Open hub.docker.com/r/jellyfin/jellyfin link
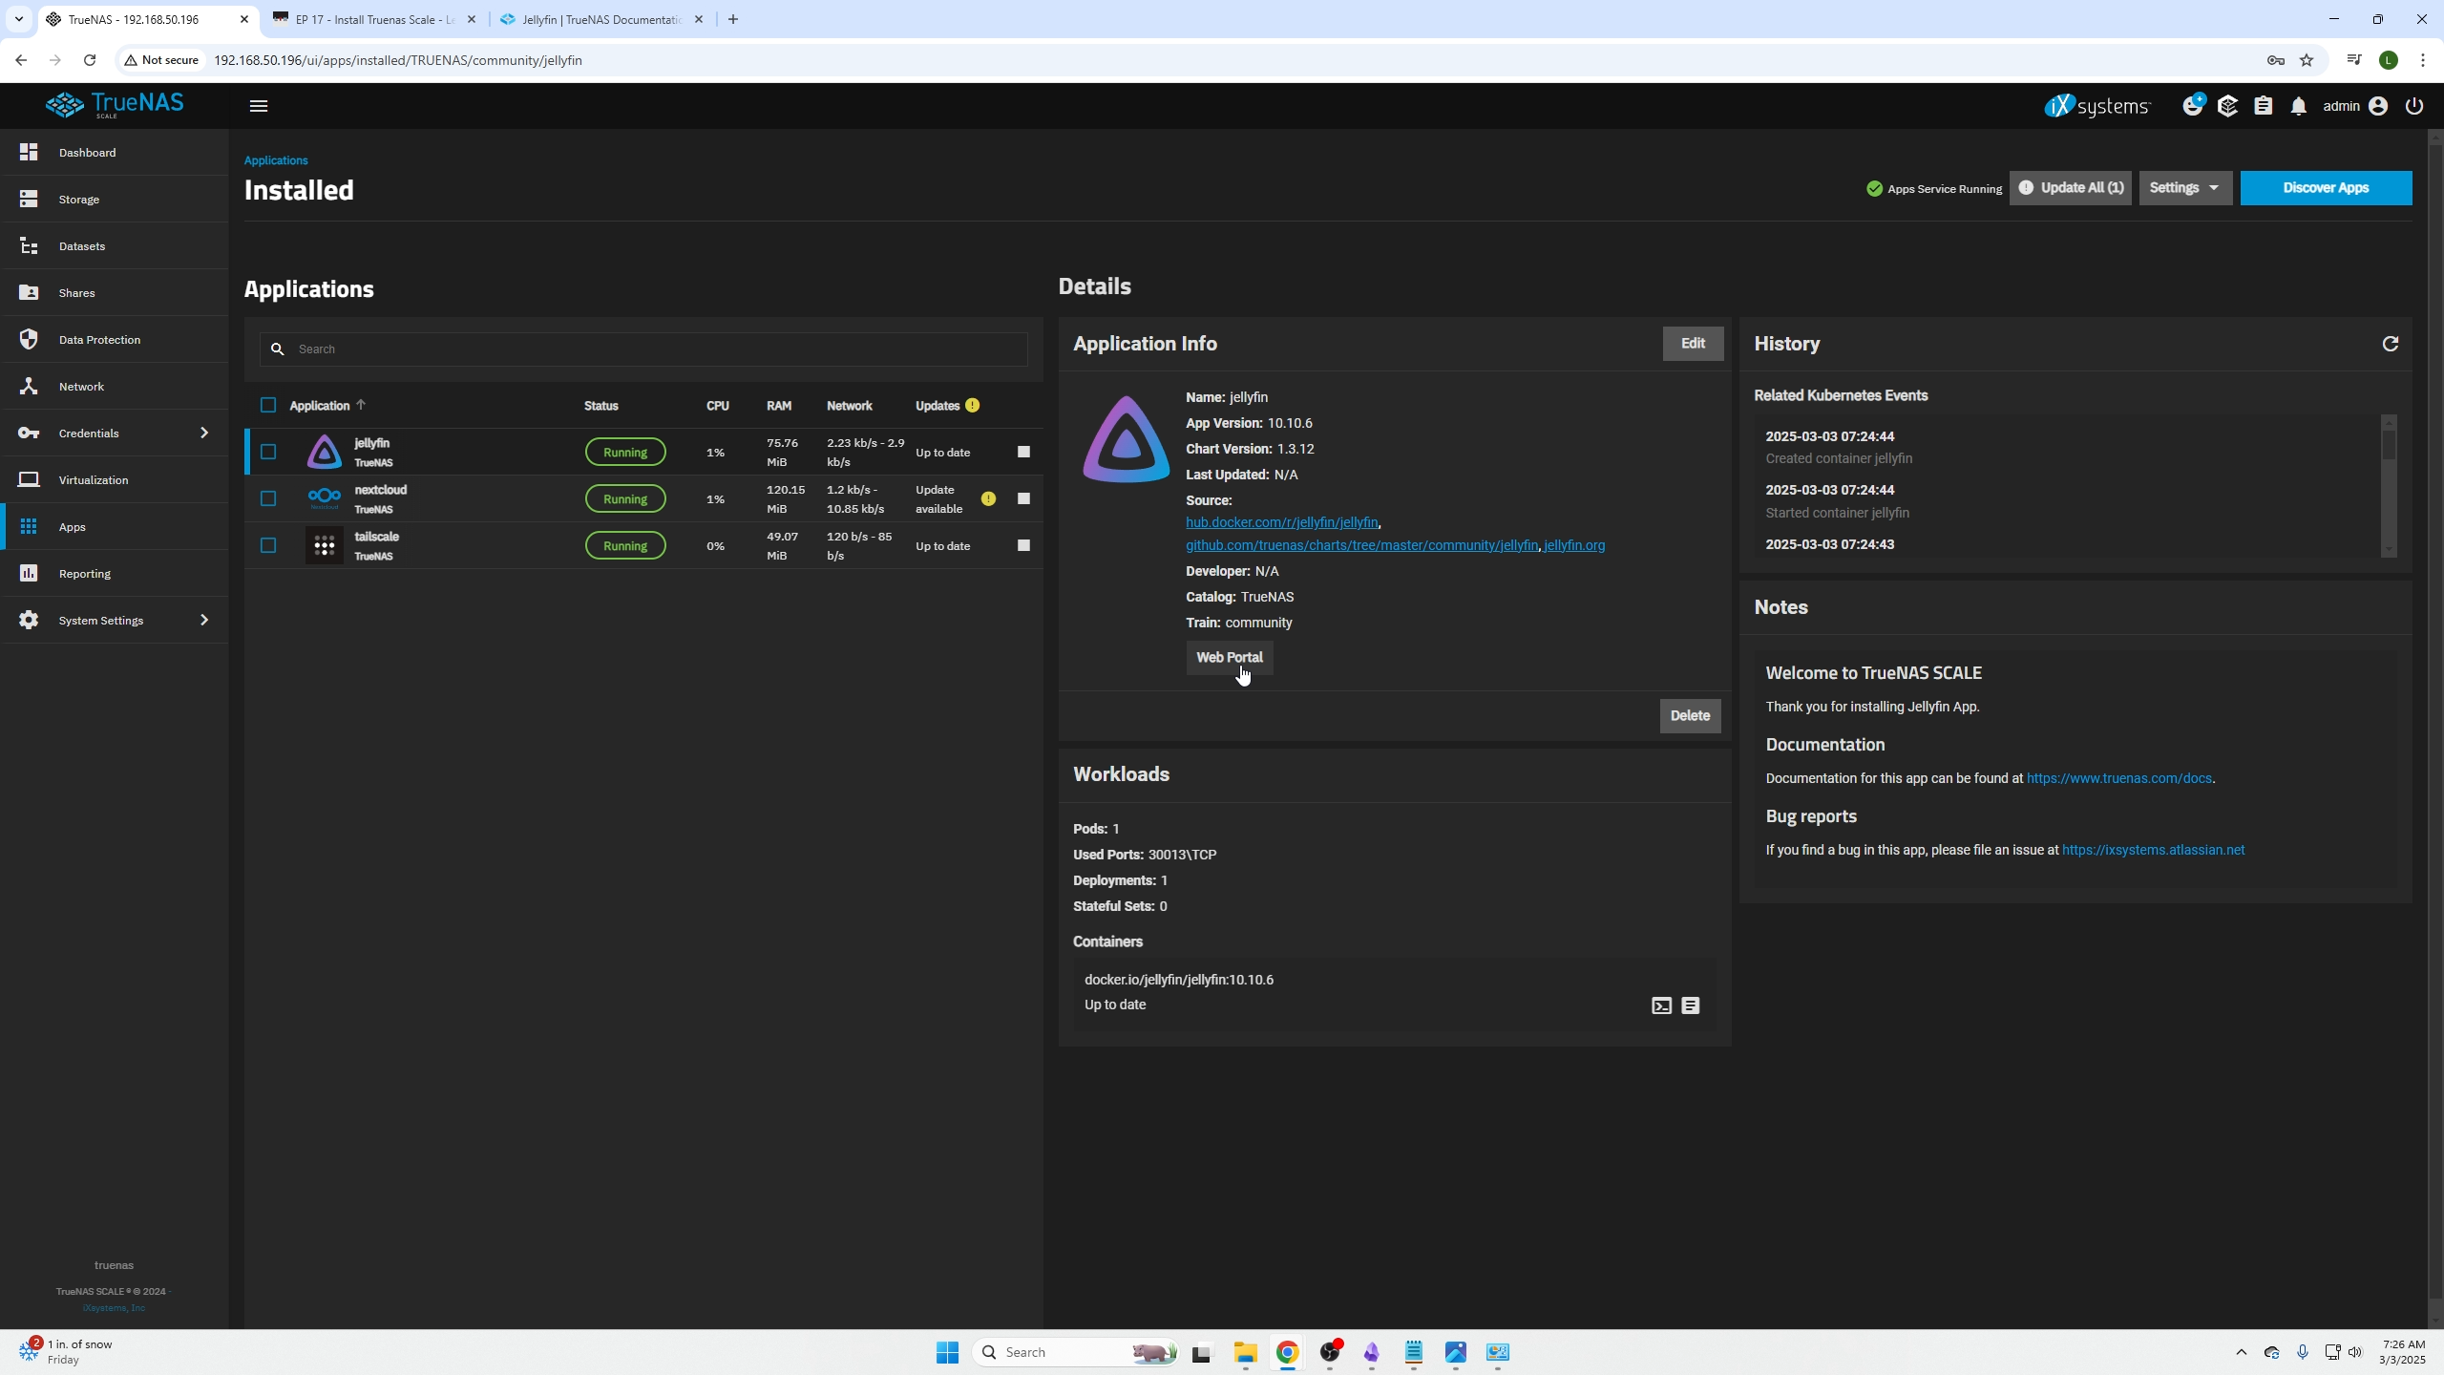The height and width of the screenshot is (1375, 2444). (x=1281, y=523)
